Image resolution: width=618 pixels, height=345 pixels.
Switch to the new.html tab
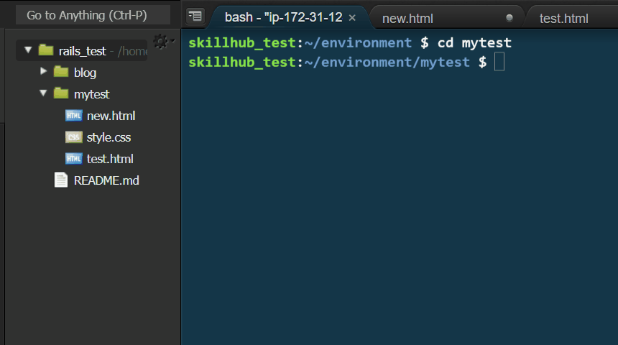click(407, 18)
